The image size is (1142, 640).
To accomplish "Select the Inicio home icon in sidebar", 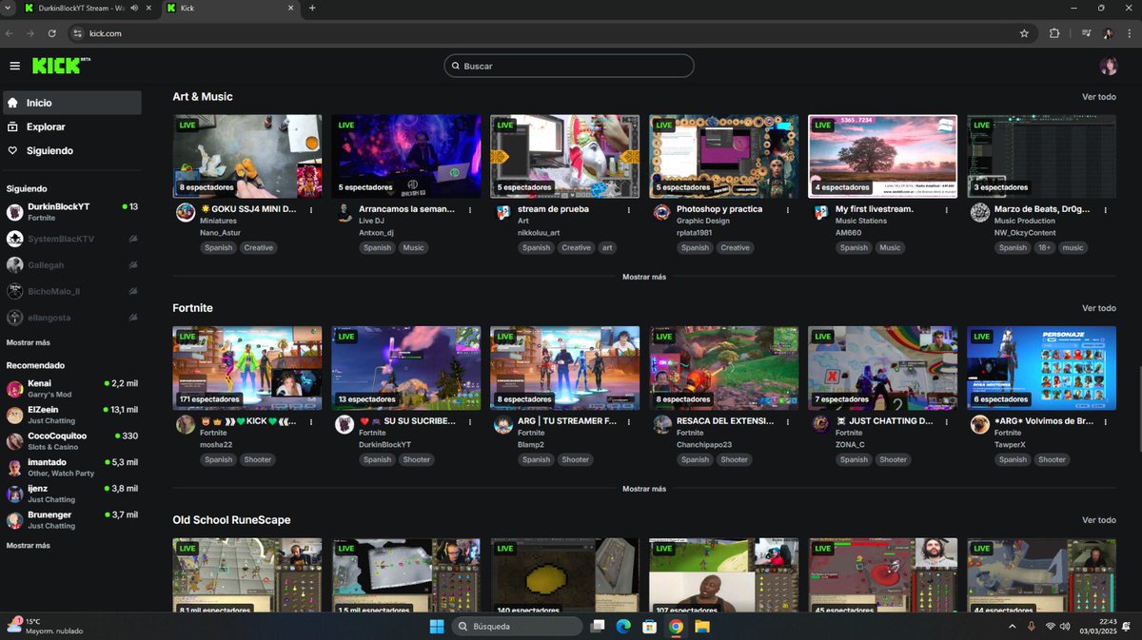I will [x=13, y=102].
